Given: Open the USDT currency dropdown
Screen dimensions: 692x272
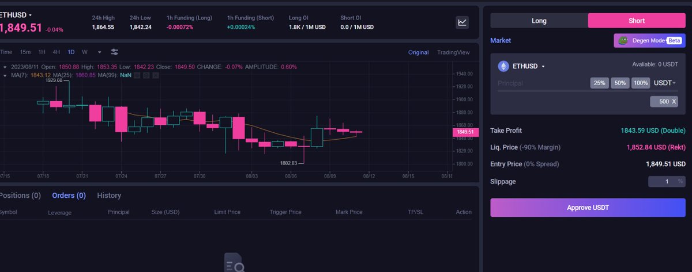Looking at the screenshot, I should pos(664,83).
